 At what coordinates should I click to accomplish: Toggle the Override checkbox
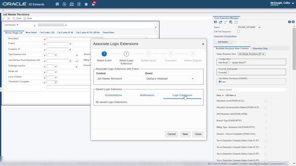(228, 72)
